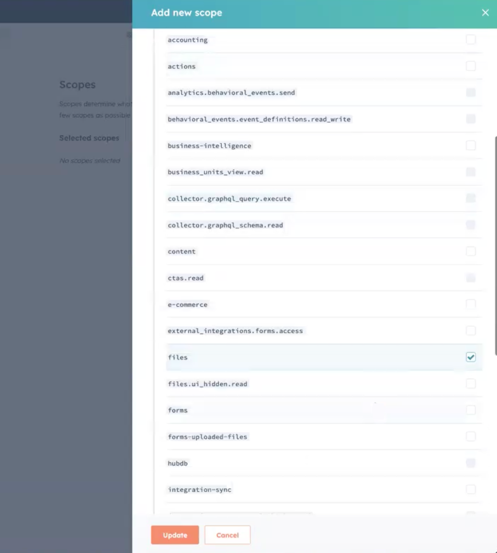The height and width of the screenshot is (553, 497).
Task: Tick the forms scope checkbox
Action: click(471, 410)
